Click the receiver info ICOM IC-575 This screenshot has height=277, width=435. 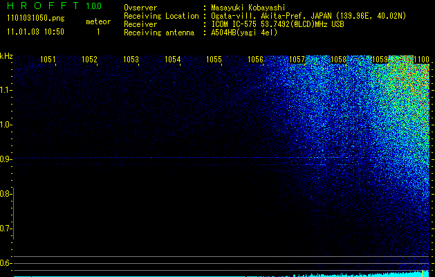[x=234, y=24]
